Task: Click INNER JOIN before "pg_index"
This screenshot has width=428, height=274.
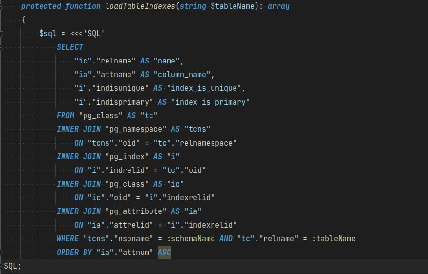Action: coord(79,156)
